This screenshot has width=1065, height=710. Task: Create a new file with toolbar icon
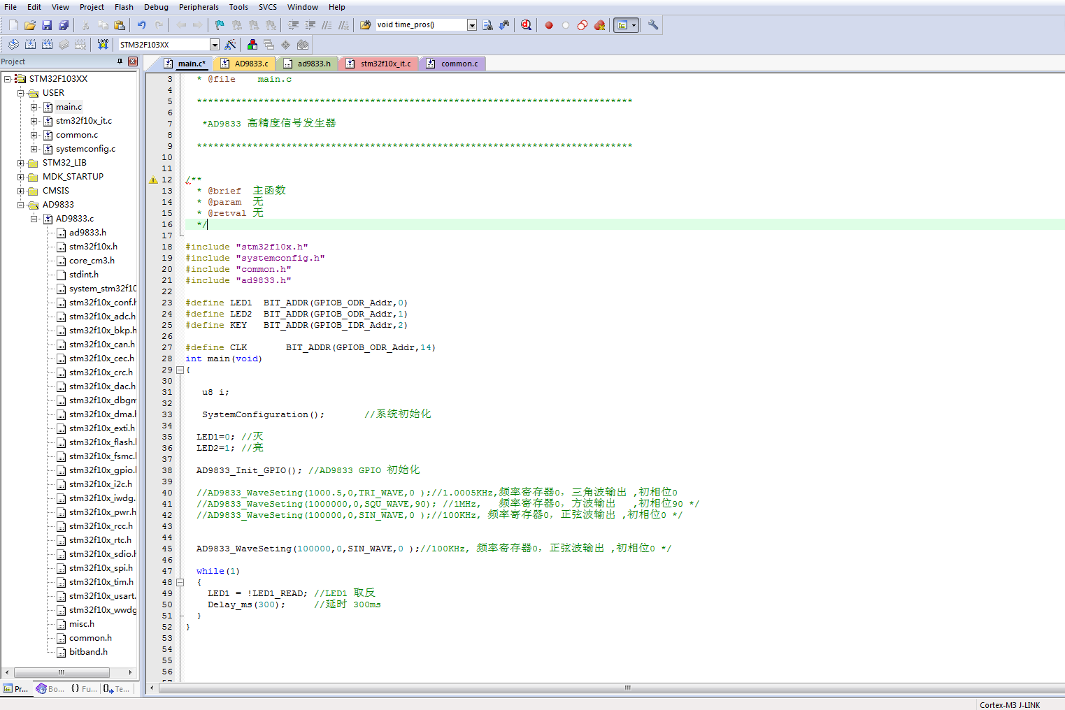[x=13, y=25]
